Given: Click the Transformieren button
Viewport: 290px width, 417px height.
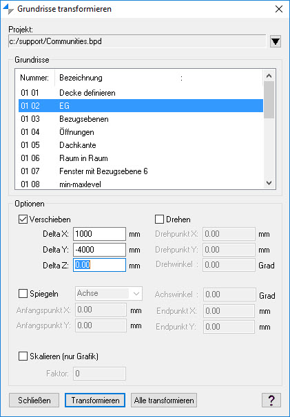Looking at the screenshot, I should (x=95, y=400).
